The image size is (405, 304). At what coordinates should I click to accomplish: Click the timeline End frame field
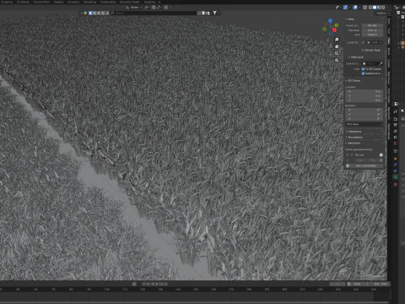tap(381, 284)
